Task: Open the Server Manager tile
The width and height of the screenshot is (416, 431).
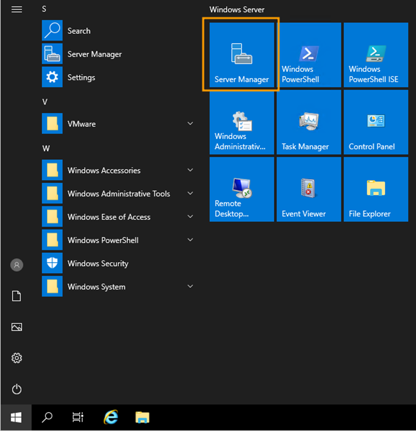Action: pos(242,55)
